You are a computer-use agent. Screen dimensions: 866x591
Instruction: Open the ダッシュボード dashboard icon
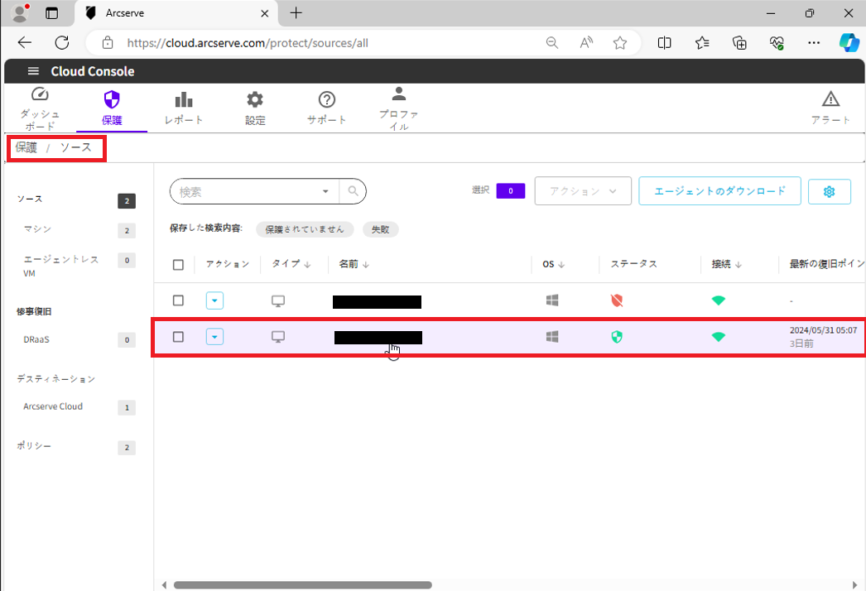(x=40, y=95)
